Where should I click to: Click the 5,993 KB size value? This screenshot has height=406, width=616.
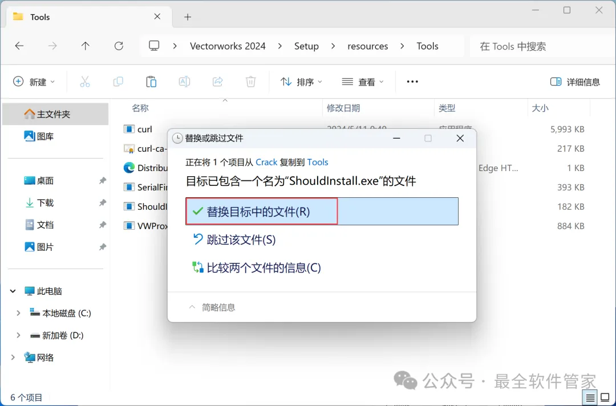(x=568, y=129)
